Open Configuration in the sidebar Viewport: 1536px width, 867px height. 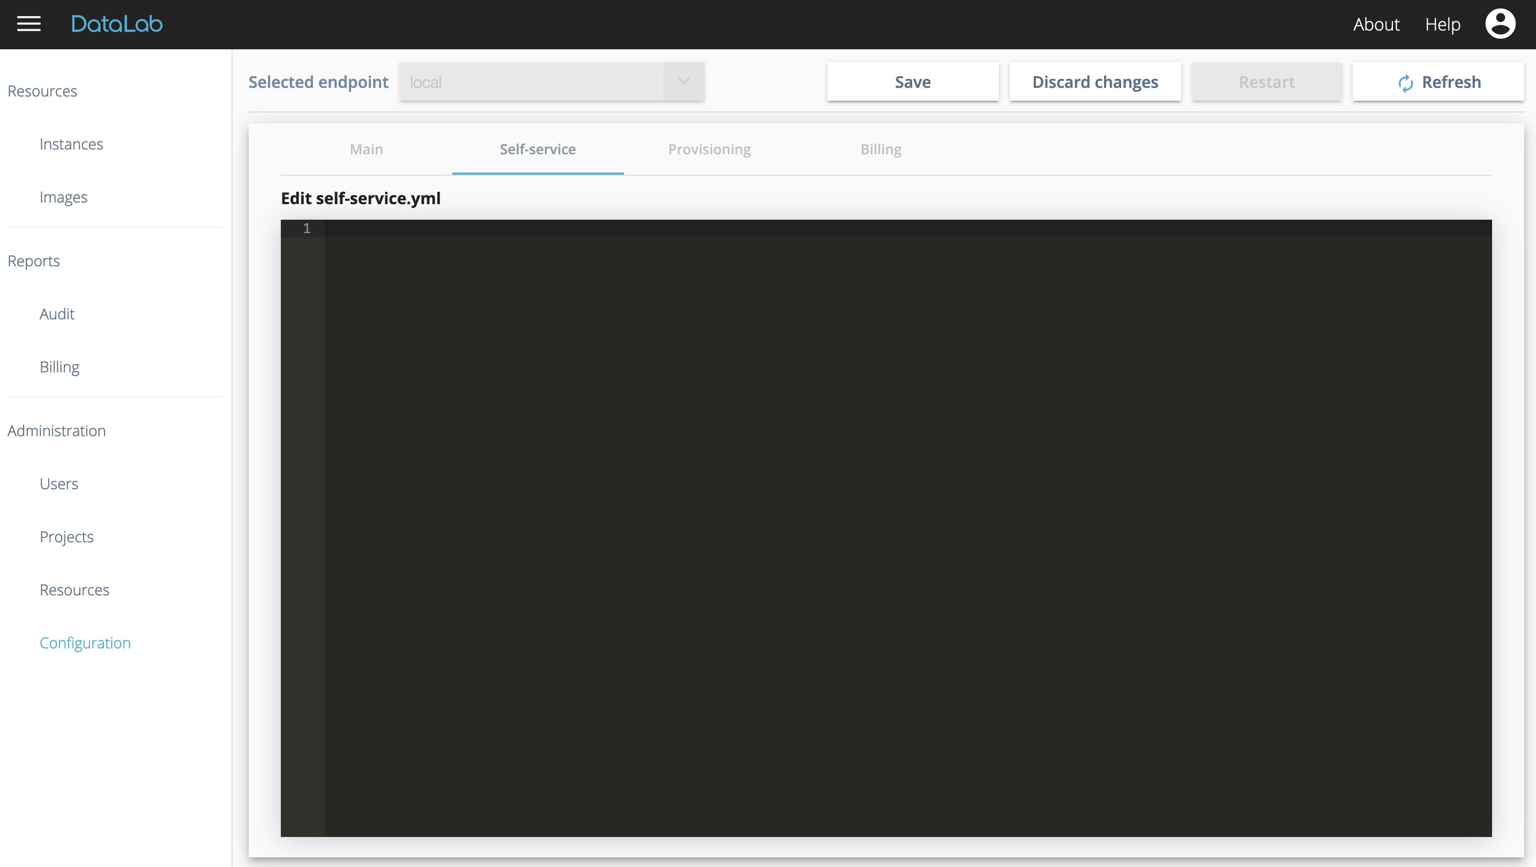(85, 643)
